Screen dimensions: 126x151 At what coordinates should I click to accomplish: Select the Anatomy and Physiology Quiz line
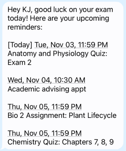coord(57,54)
